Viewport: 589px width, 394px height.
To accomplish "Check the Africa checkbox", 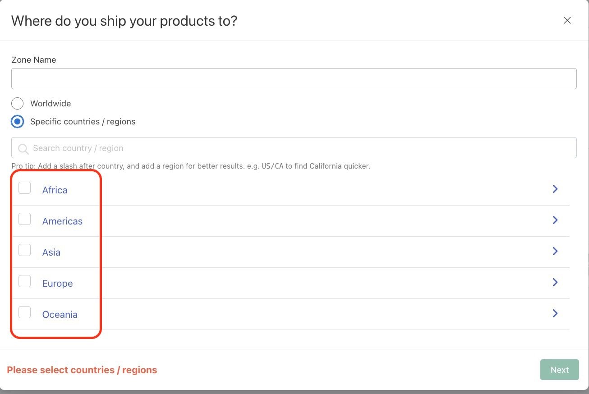I will point(24,188).
